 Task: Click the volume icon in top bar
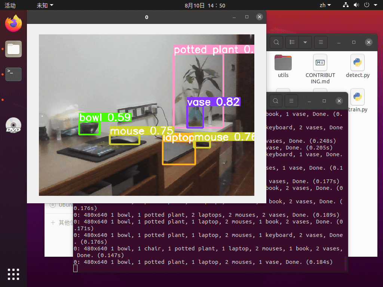356,5
